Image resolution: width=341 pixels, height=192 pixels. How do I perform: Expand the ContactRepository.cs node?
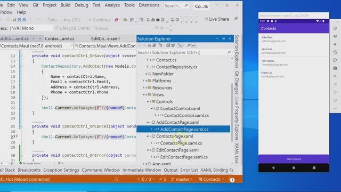point(148,67)
